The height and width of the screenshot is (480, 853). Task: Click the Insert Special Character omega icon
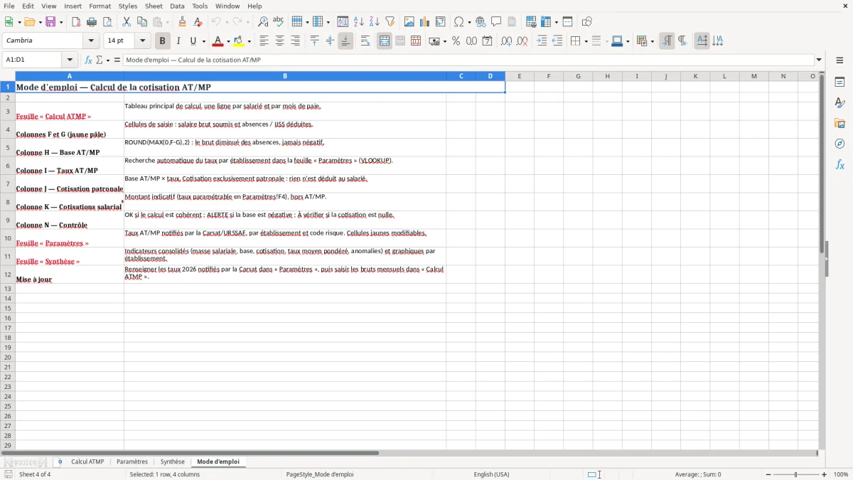459,22
